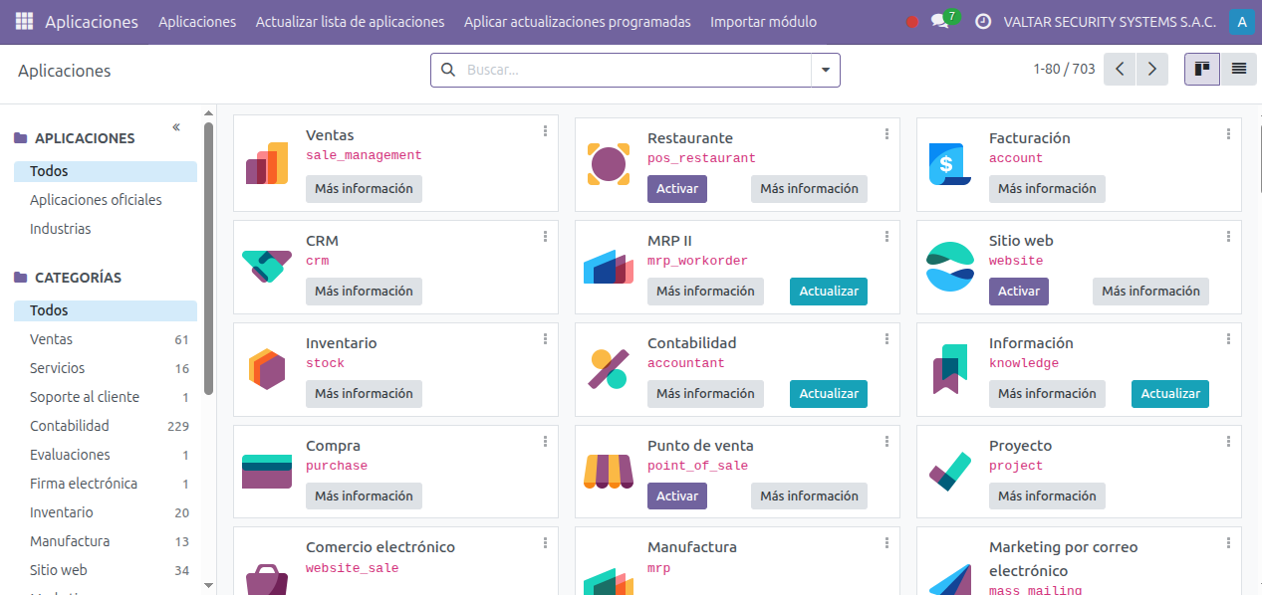Click the CRM app icon
The image size is (1262, 595).
tap(267, 266)
